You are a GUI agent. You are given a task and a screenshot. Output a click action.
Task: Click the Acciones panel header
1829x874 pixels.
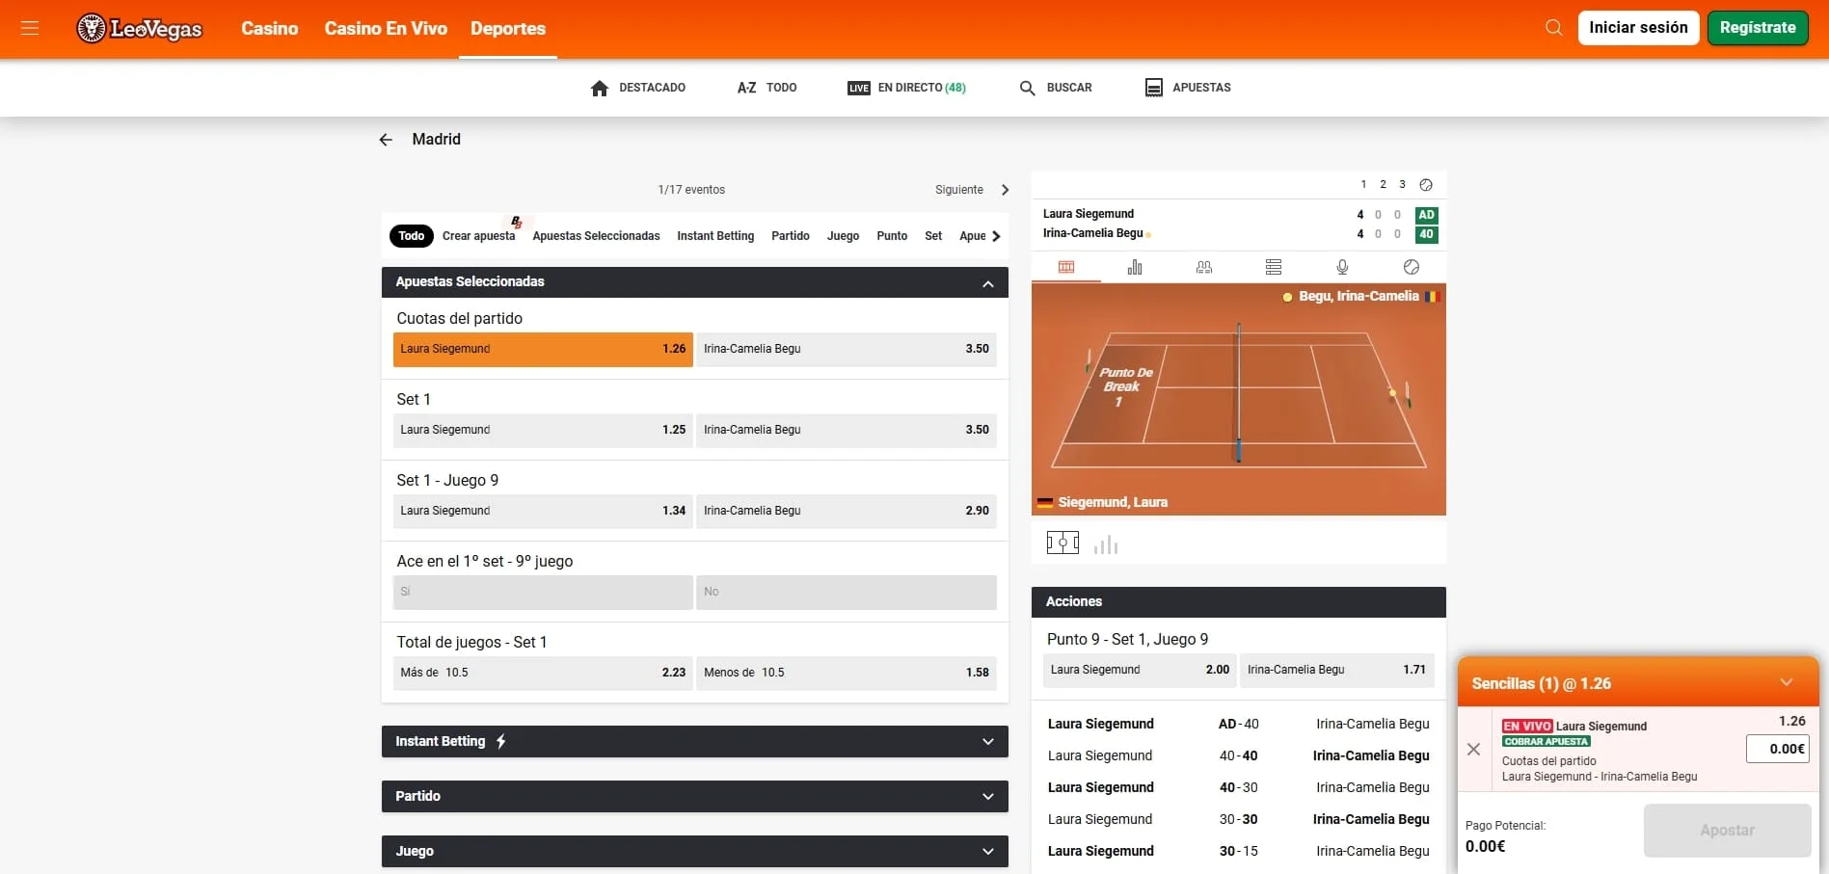[x=1238, y=602]
